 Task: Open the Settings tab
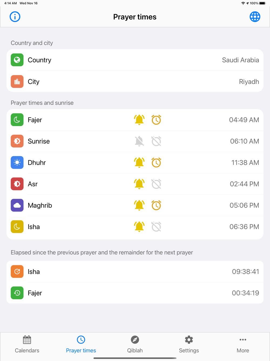point(189,344)
